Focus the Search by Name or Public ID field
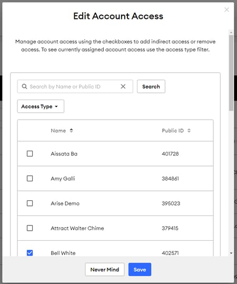Viewport: 237px width, 284px height. [x=73, y=86]
